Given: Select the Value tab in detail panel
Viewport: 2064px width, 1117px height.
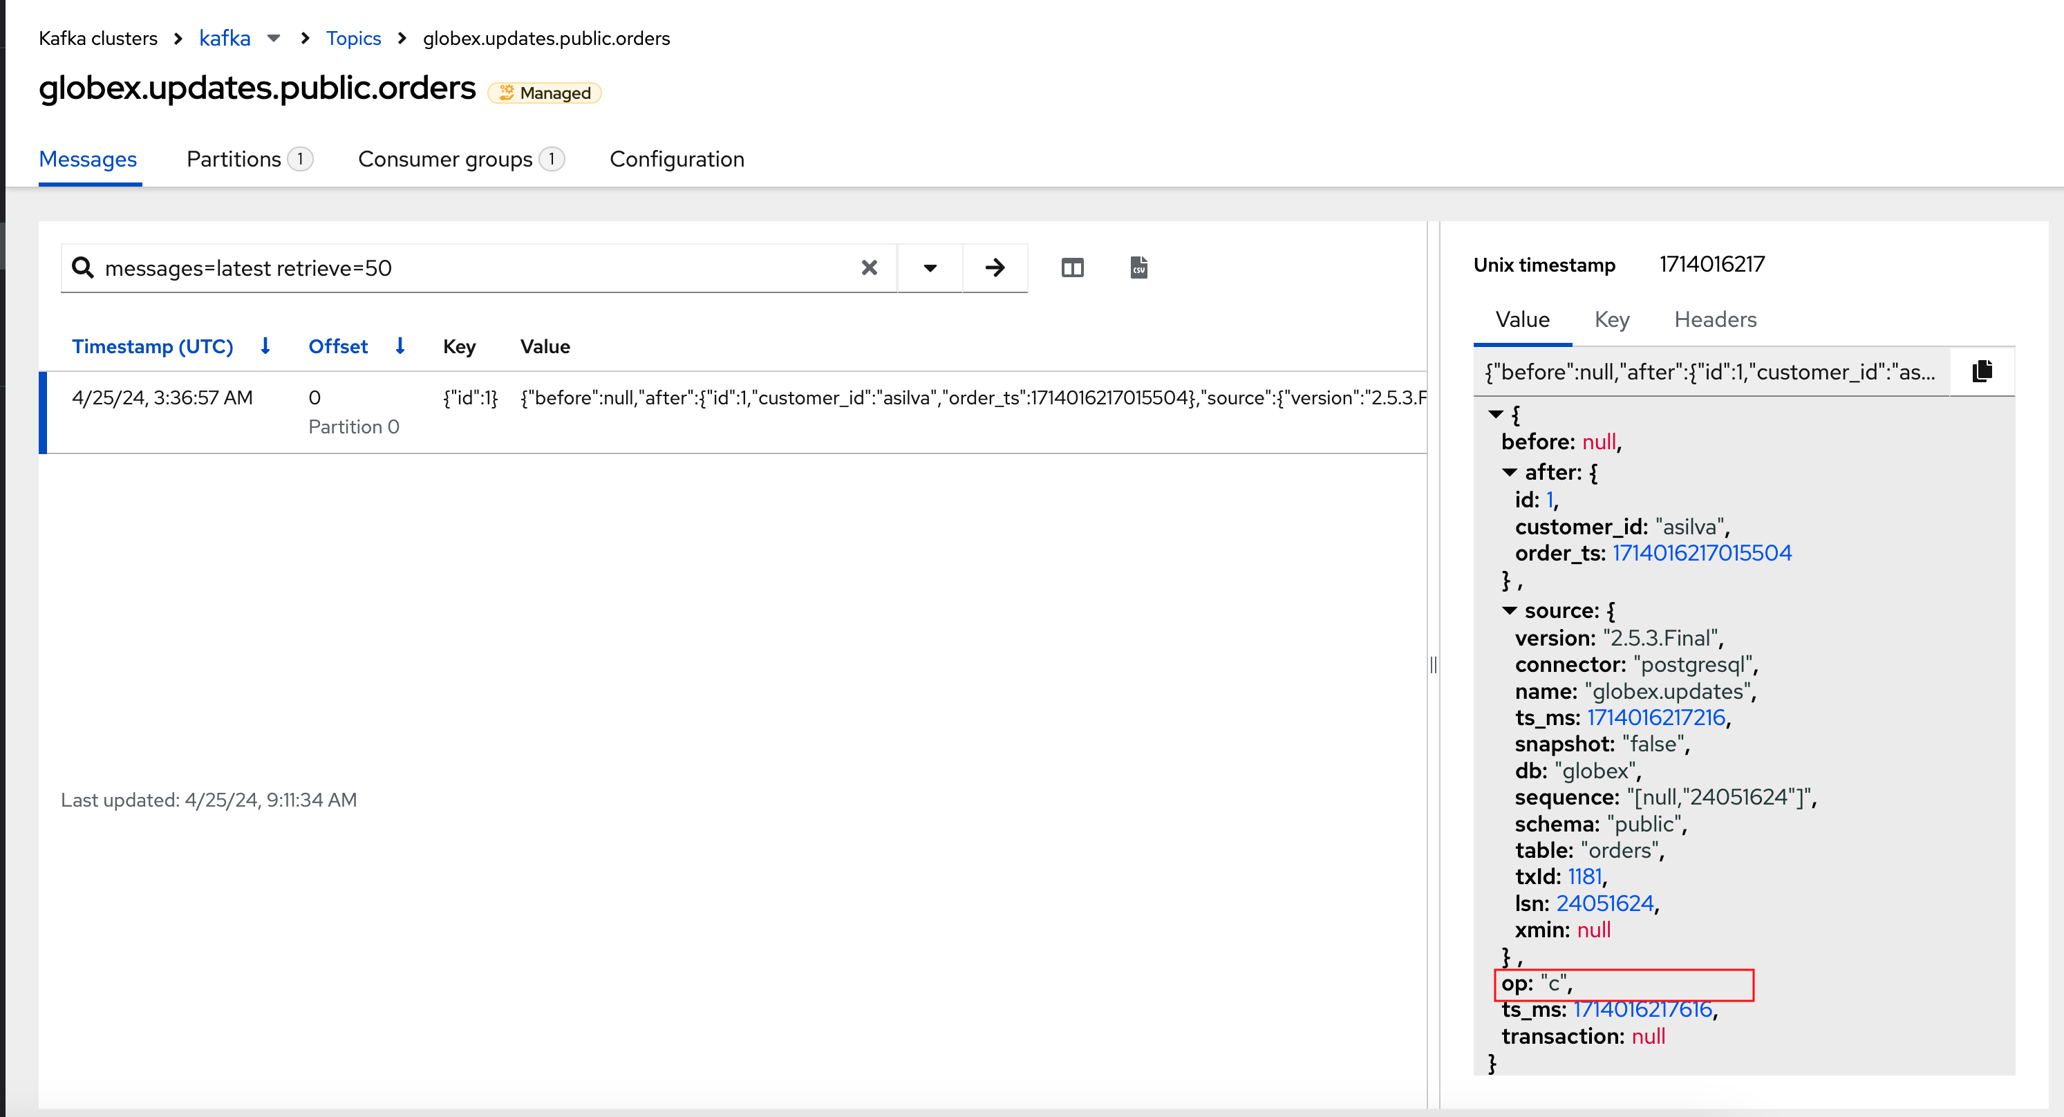Looking at the screenshot, I should pyautogui.click(x=1522, y=320).
